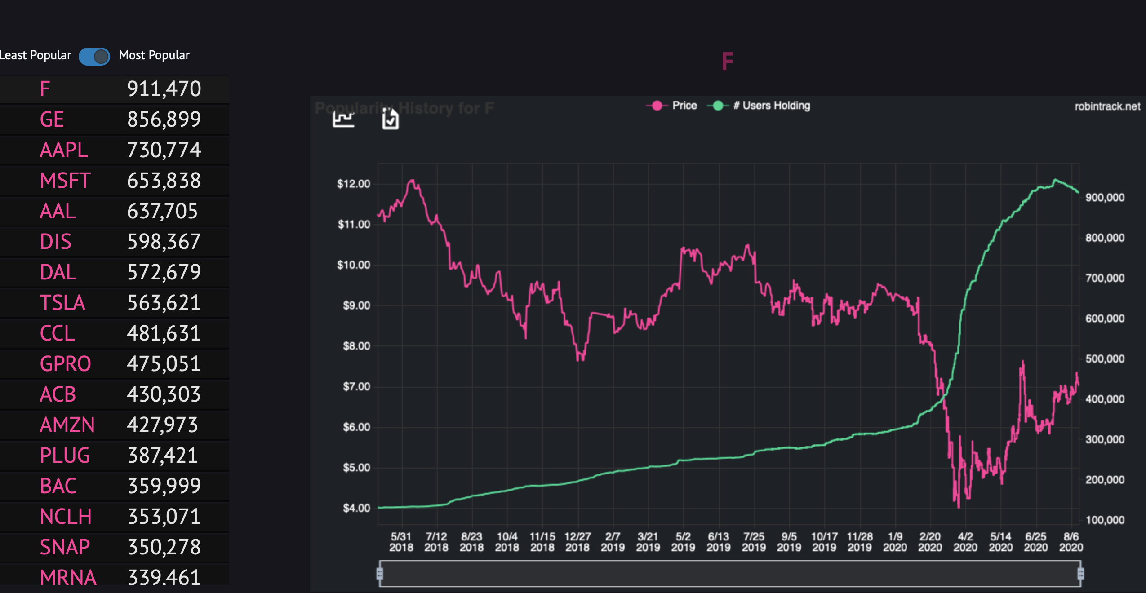Click the large F chart title
The width and height of the screenshot is (1146, 593).
[x=727, y=62]
